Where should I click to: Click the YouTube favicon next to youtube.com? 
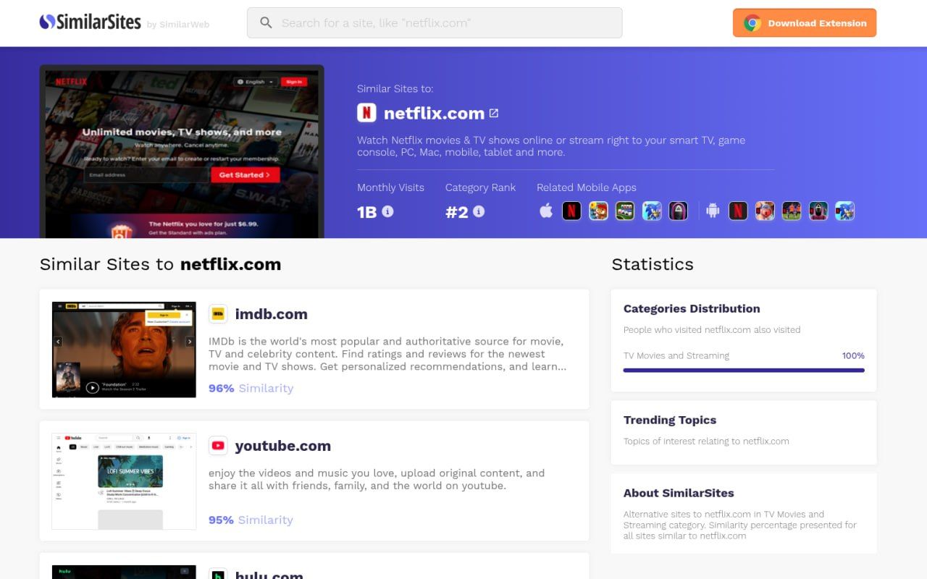[x=218, y=446]
